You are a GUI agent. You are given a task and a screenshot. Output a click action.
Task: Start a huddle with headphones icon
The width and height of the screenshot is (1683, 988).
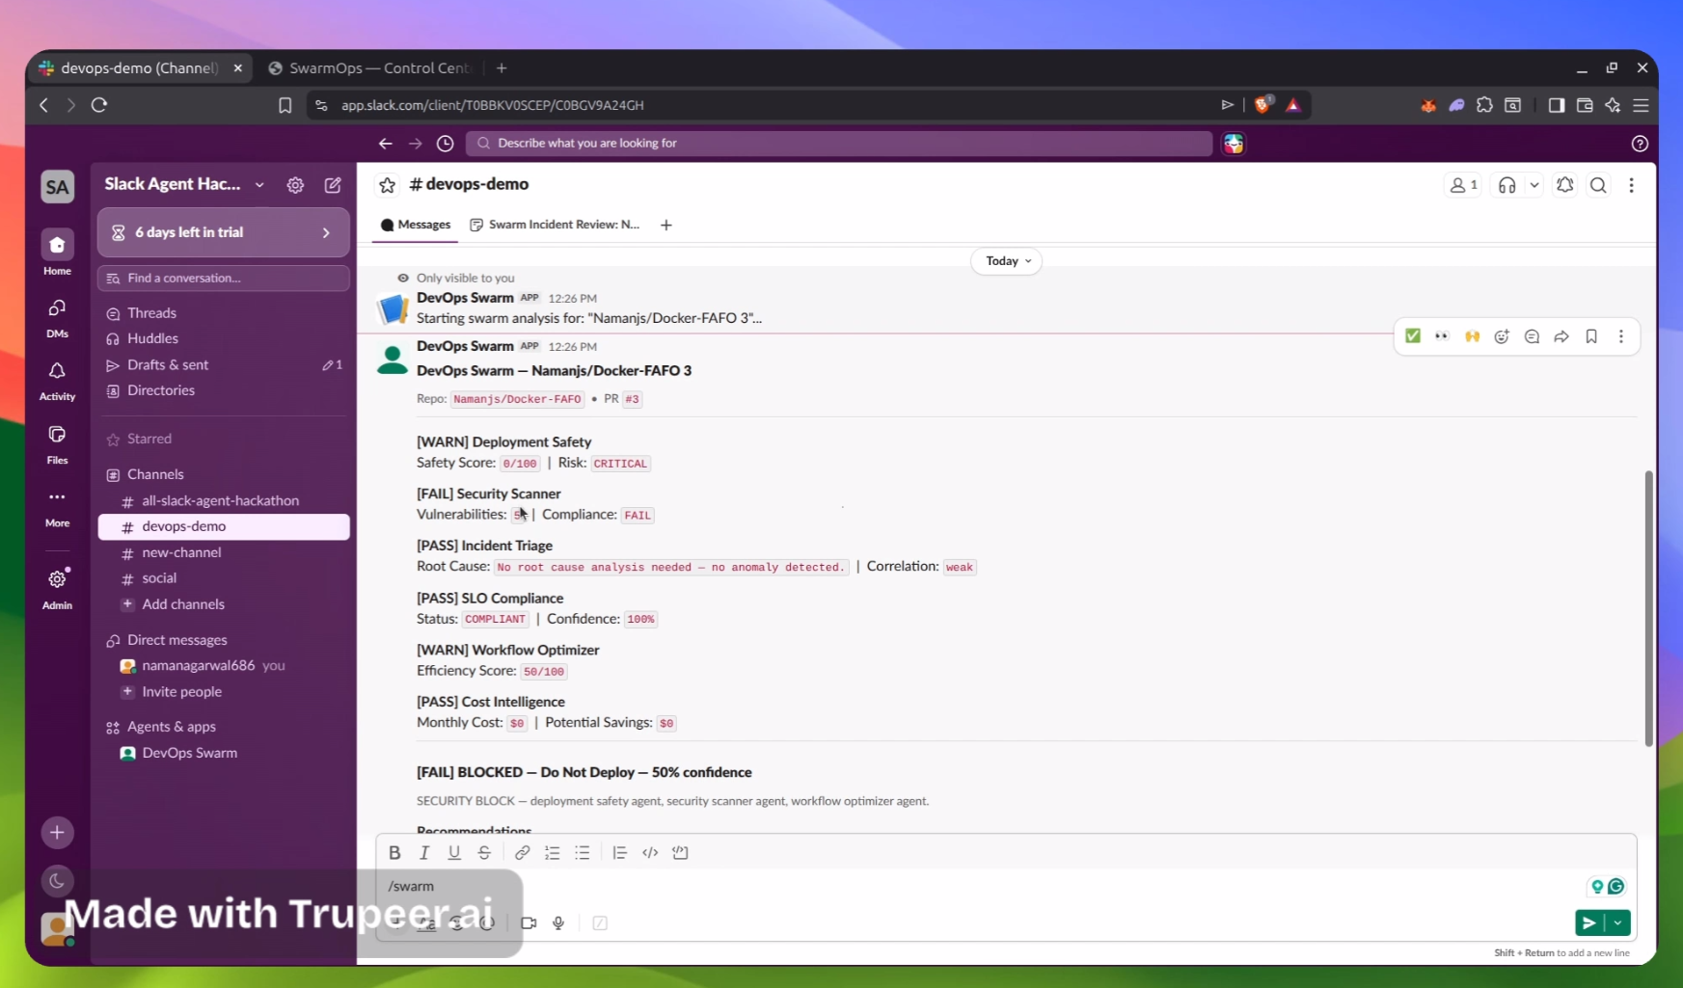pos(1507,185)
